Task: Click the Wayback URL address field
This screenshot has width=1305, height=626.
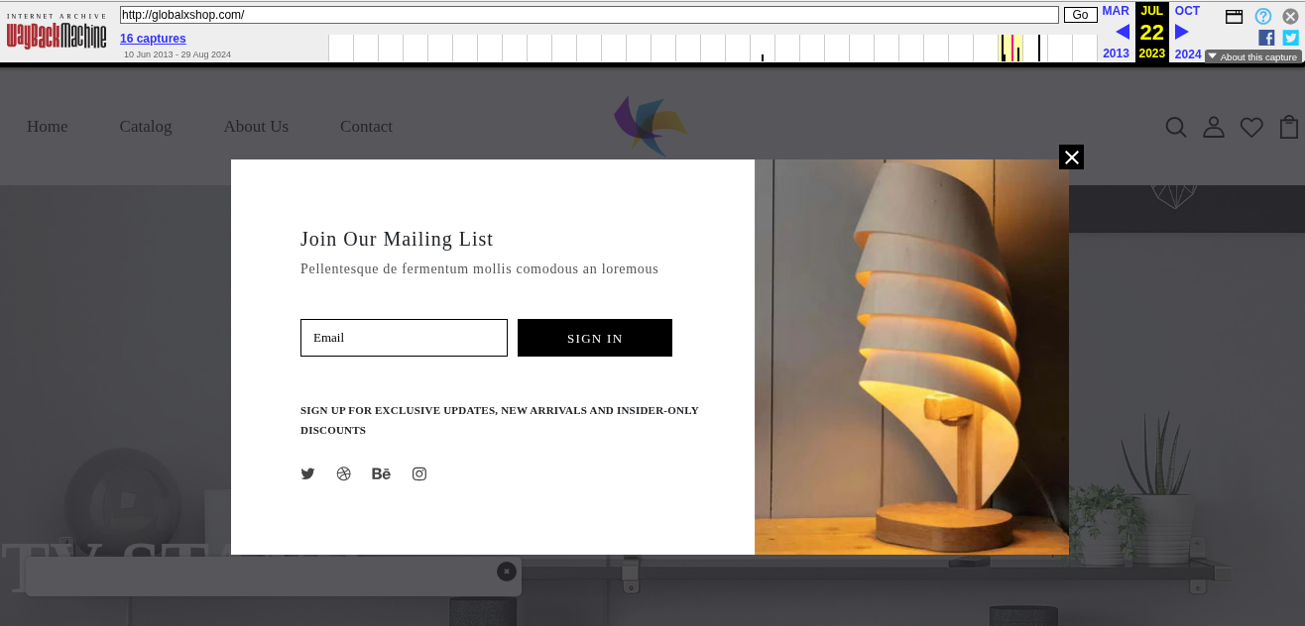Action: point(589,15)
